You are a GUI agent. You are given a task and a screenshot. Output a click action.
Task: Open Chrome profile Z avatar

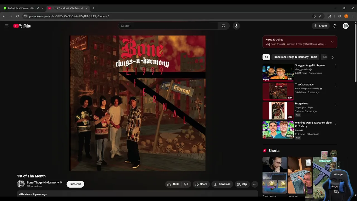tap(346, 16)
